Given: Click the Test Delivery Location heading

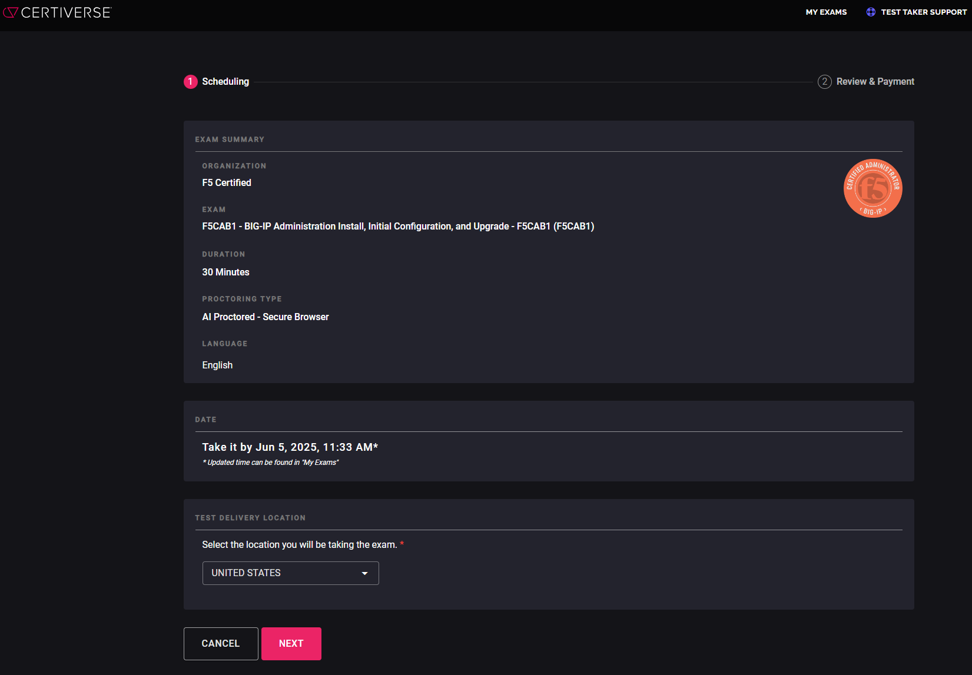Looking at the screenshot, I should (250, 518).
